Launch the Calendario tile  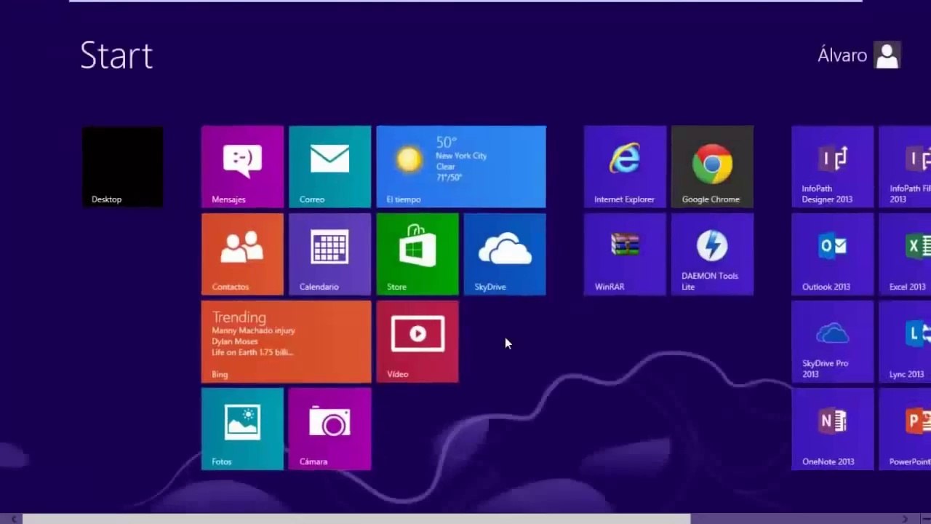click(x=329, y=254)
